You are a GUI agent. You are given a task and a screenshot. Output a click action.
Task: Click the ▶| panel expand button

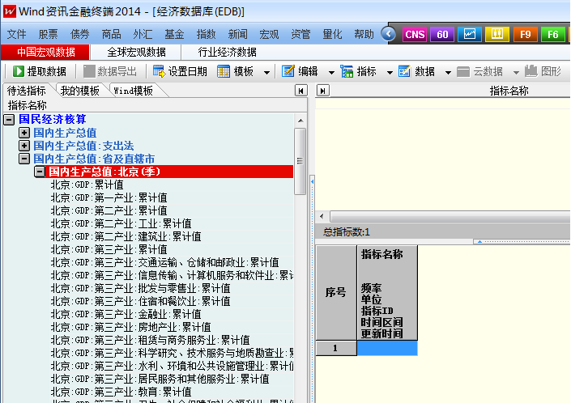(323, 91)
